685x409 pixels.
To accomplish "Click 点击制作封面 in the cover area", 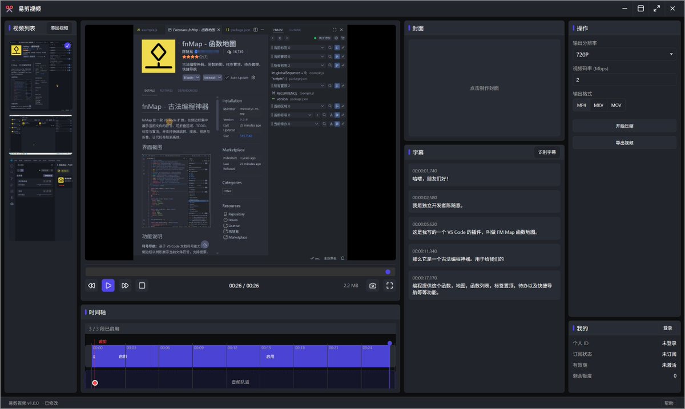I will click(484, 88).
